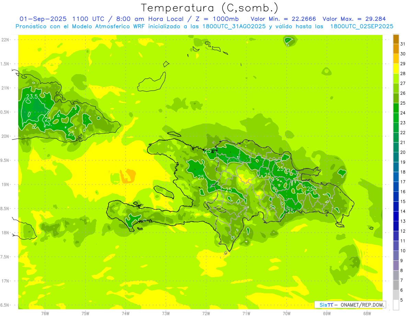This screenshot has width=412, height=318.
Task: Click the teal swatch between 19 and 20
Action: click(396, 157)
